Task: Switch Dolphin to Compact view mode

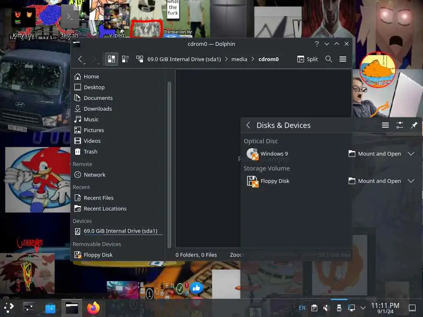Action: coord(126,59)
